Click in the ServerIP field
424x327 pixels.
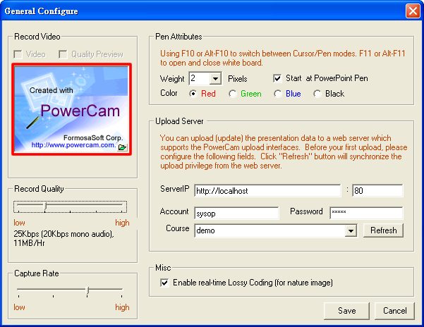click(267, 191)
